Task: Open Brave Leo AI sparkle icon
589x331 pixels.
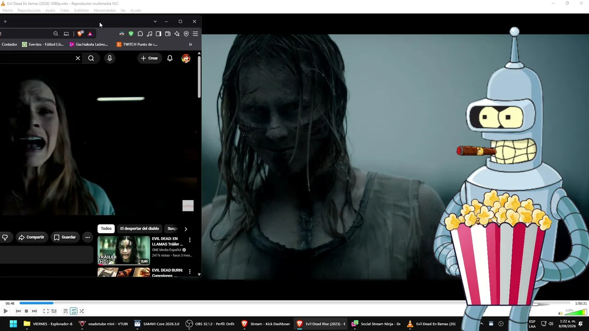Action: (x=177, y=34)
